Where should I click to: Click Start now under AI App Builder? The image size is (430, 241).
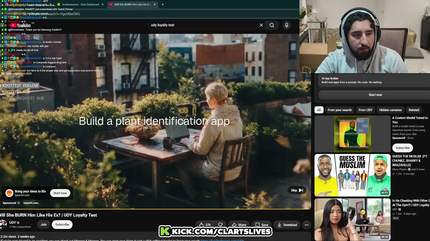point(375,95)
